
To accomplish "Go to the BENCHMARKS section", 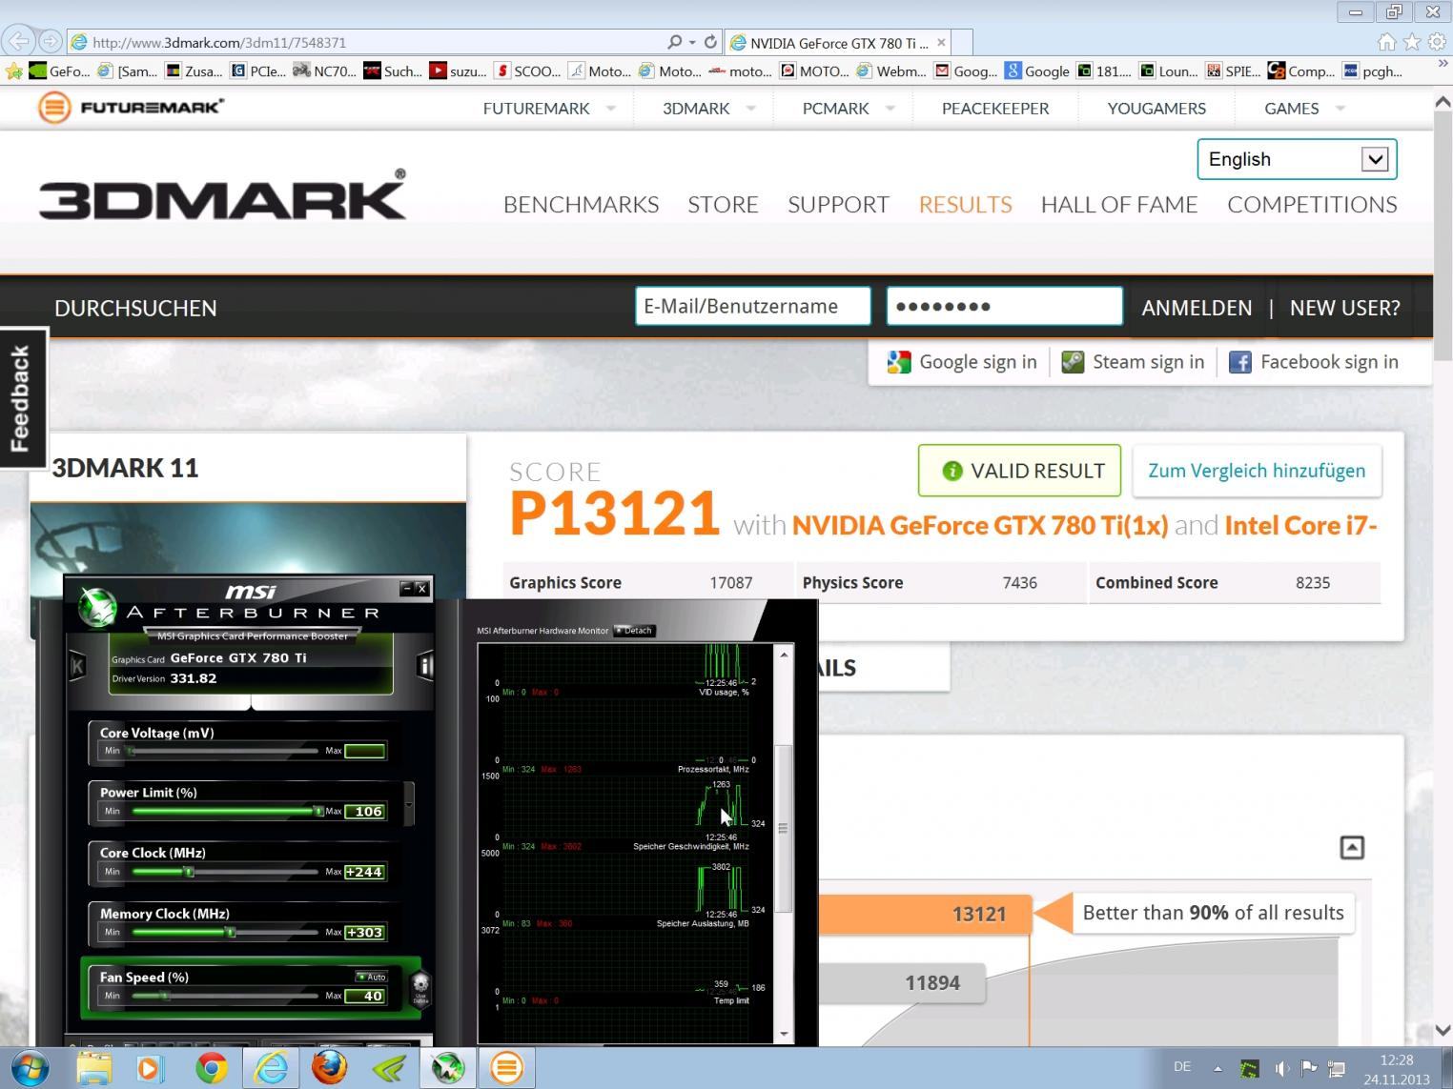I will (x=581, y=205).
